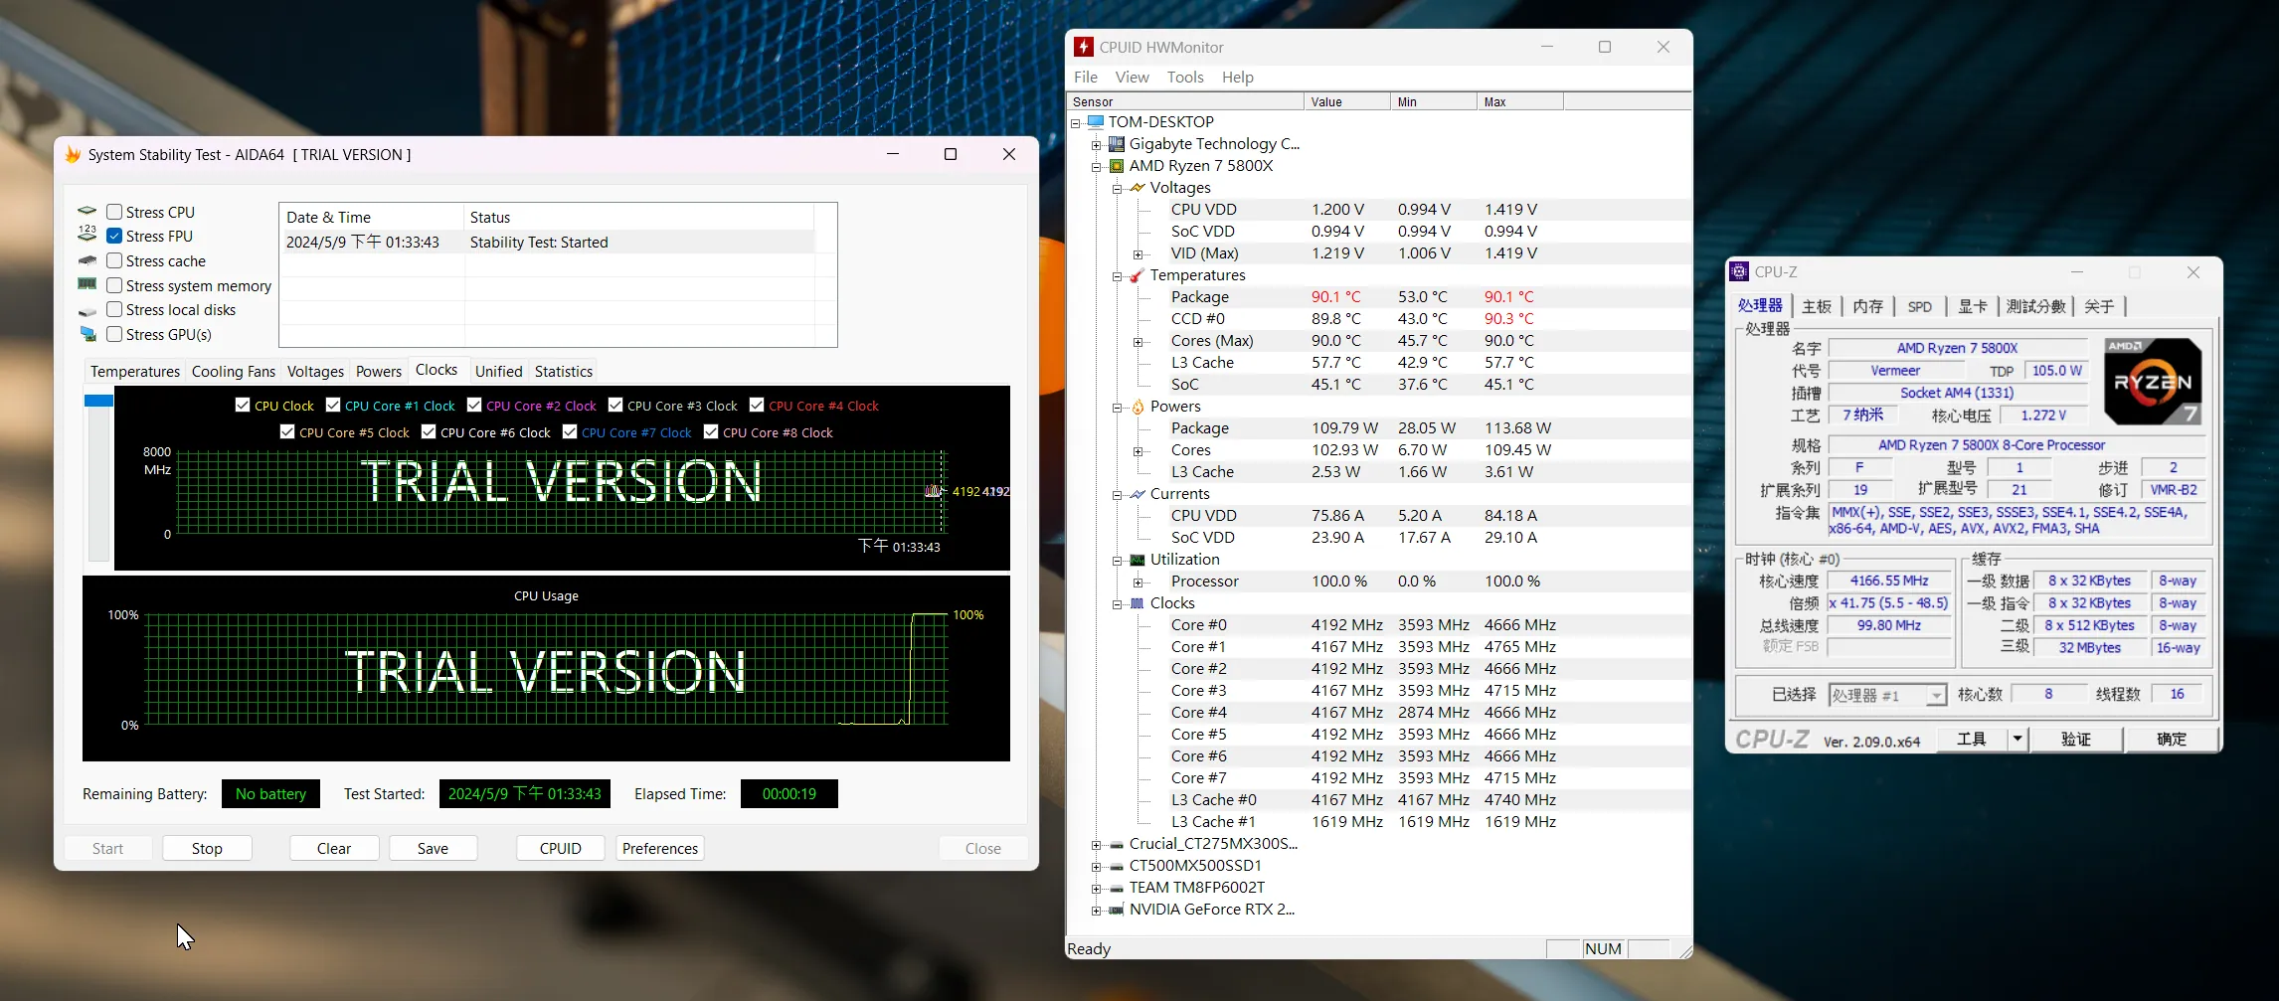The width and height of the screenshot is (2279, 1001).
Task: Click the AMD Ryzen 7 5800X chip icon
Action: 1117,165
